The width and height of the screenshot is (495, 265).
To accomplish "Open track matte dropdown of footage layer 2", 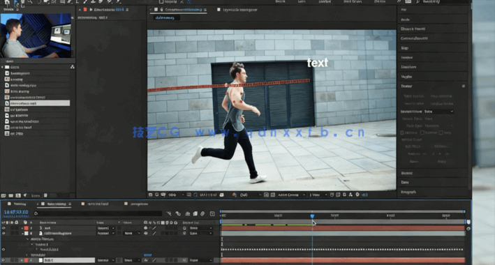I will click(132, 234).
